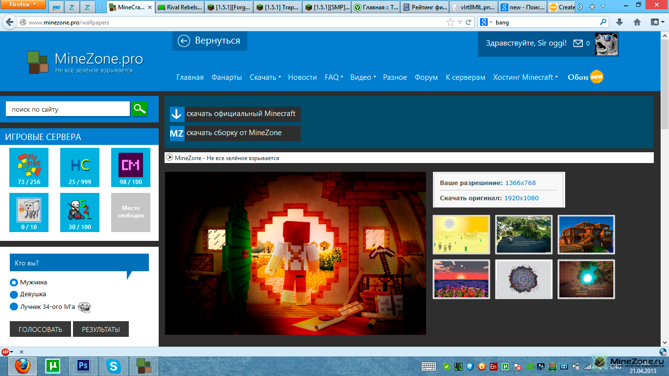Launch Skype from the taskbar

pyautogui.click(x=114, y=366)
